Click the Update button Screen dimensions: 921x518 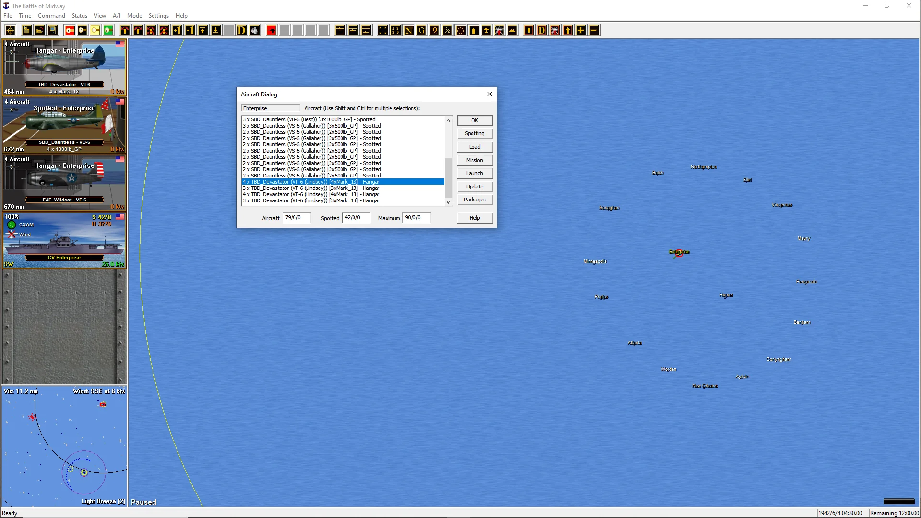[x=474, y=187]
